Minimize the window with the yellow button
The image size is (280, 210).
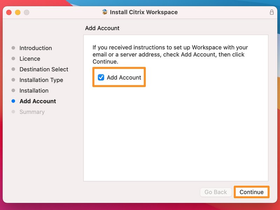pyautogui.click(x=18, y=12)
